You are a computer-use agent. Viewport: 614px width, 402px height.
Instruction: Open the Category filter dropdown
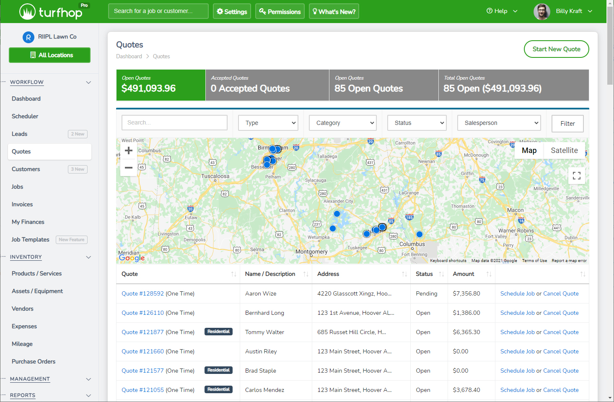click(343, 123)
